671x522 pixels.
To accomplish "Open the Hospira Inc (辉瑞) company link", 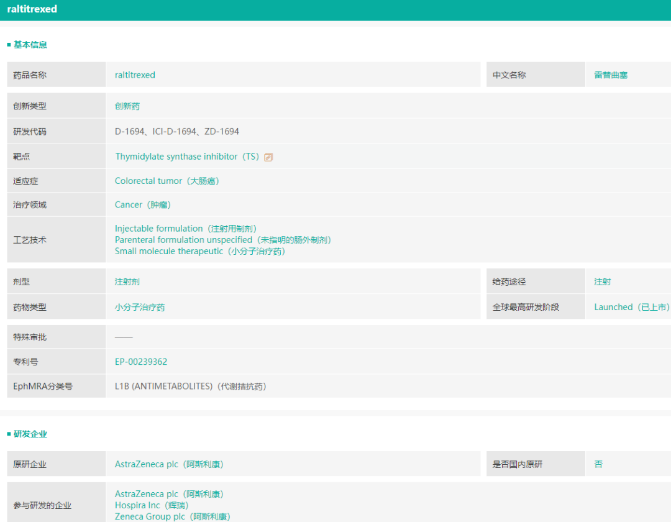I will (x=152, y=505).
